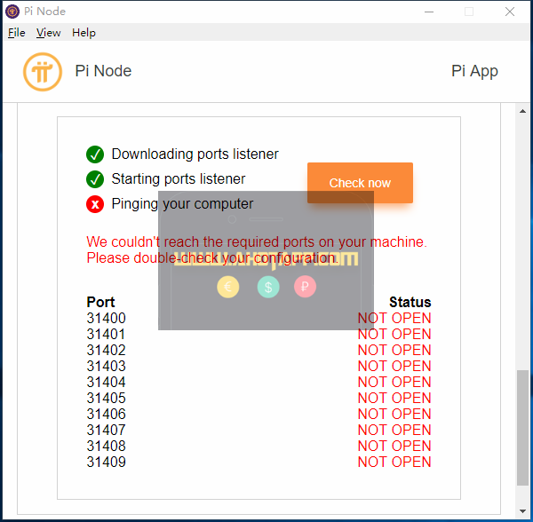Click NOT OPEN status for port 31407
This screenshot has height=522, width=533.
point(394,430)
